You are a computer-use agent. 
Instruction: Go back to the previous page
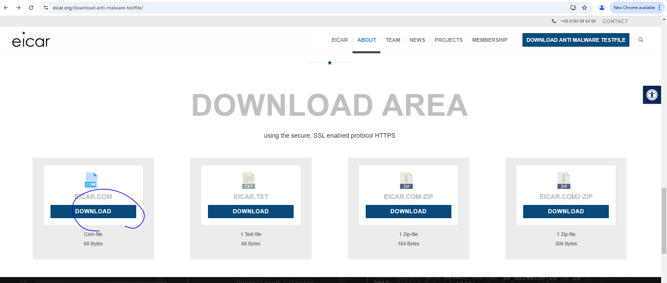coord(6,8)
